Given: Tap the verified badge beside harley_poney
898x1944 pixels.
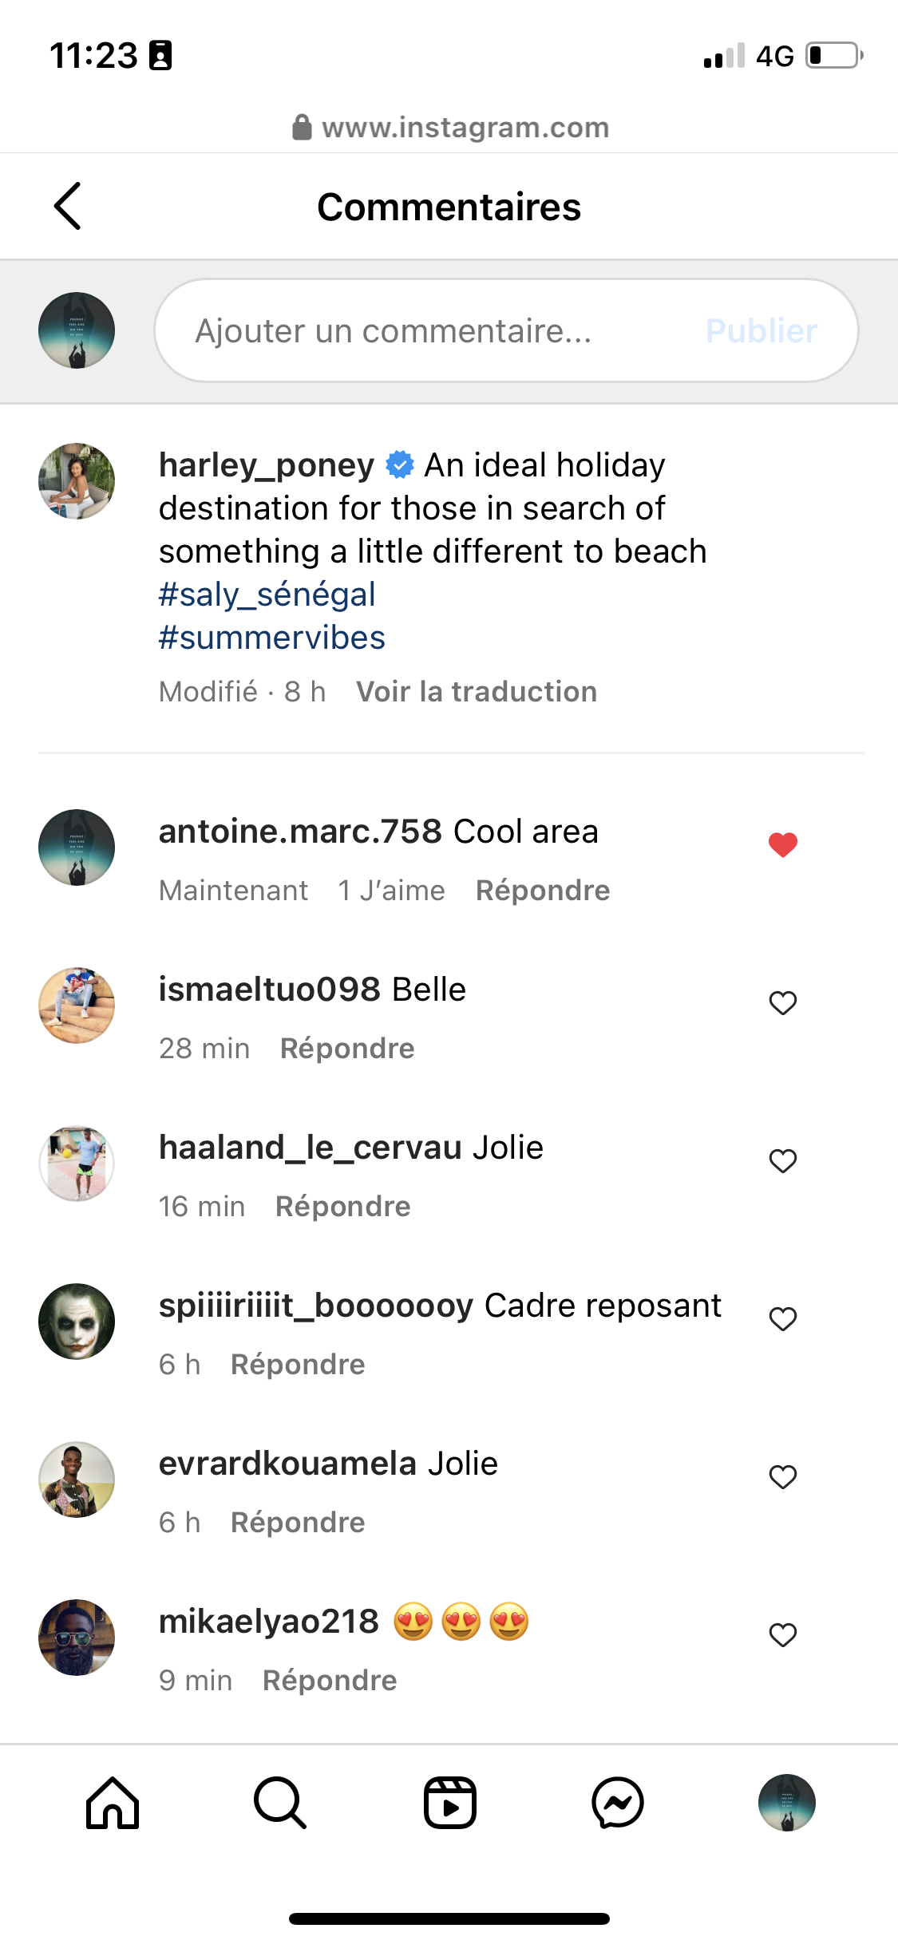Looking at the screenshot, I should pyautogui.click(x=400, y=464).
